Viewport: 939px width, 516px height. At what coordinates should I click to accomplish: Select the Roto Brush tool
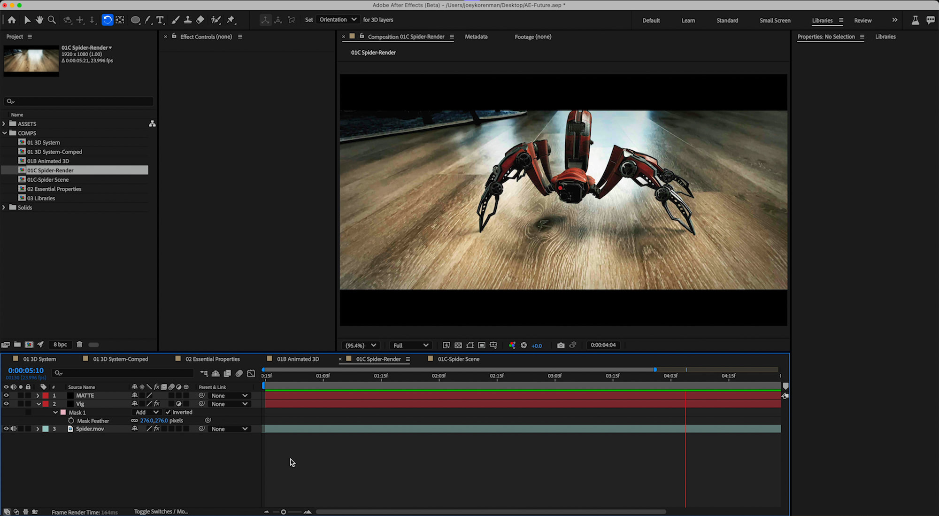(216, 20)
